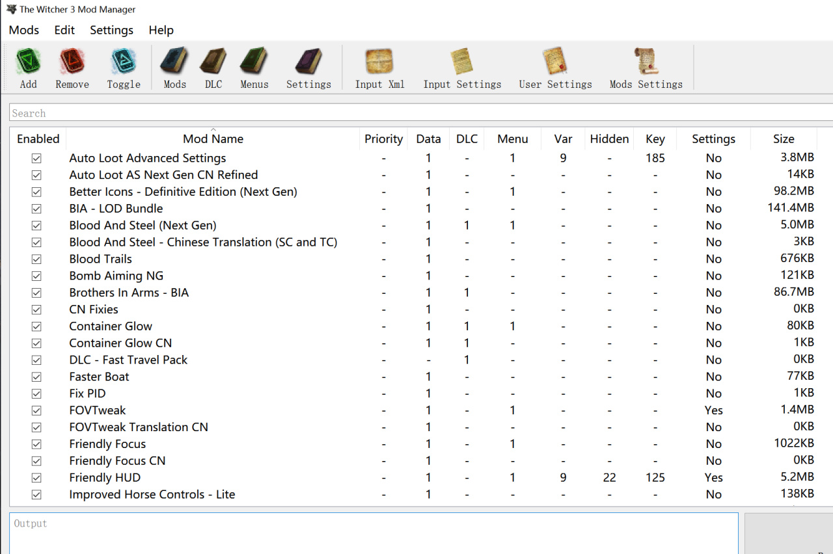Disable the Blood Trails mod checkbox

36,259
